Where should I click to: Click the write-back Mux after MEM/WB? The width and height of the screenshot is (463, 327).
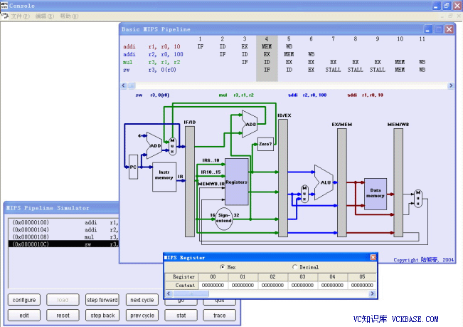417,198
